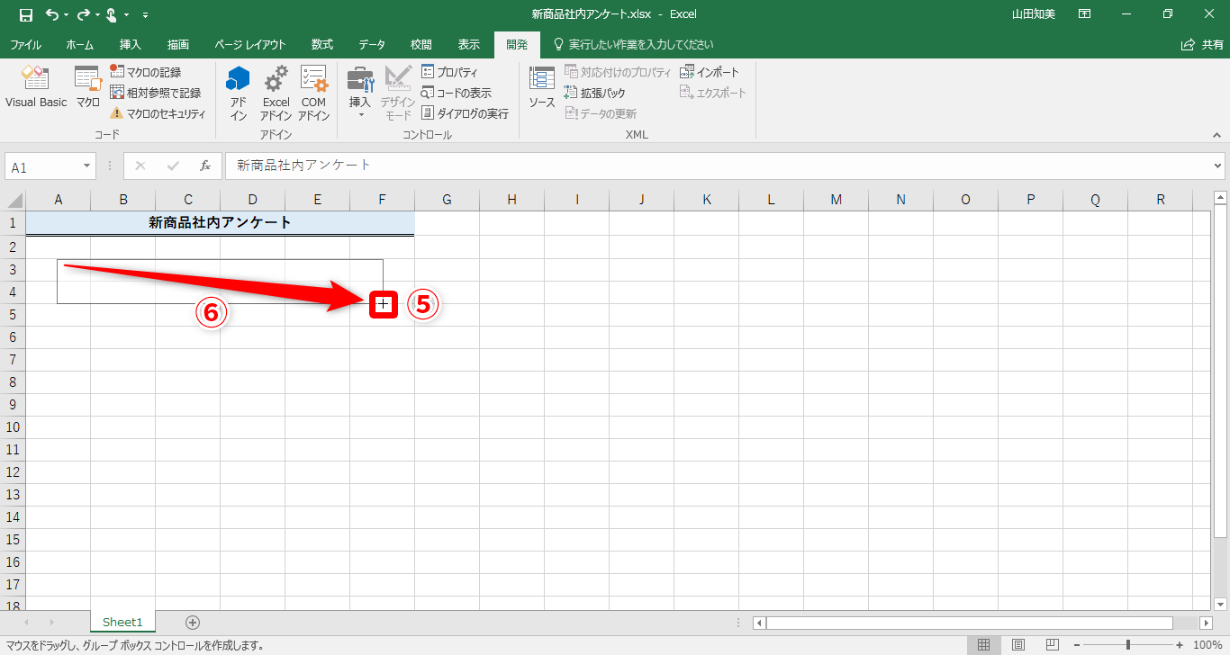Open the XML Source pane
Viewport: 1230px width, 655px height.
tap(541, 88)
